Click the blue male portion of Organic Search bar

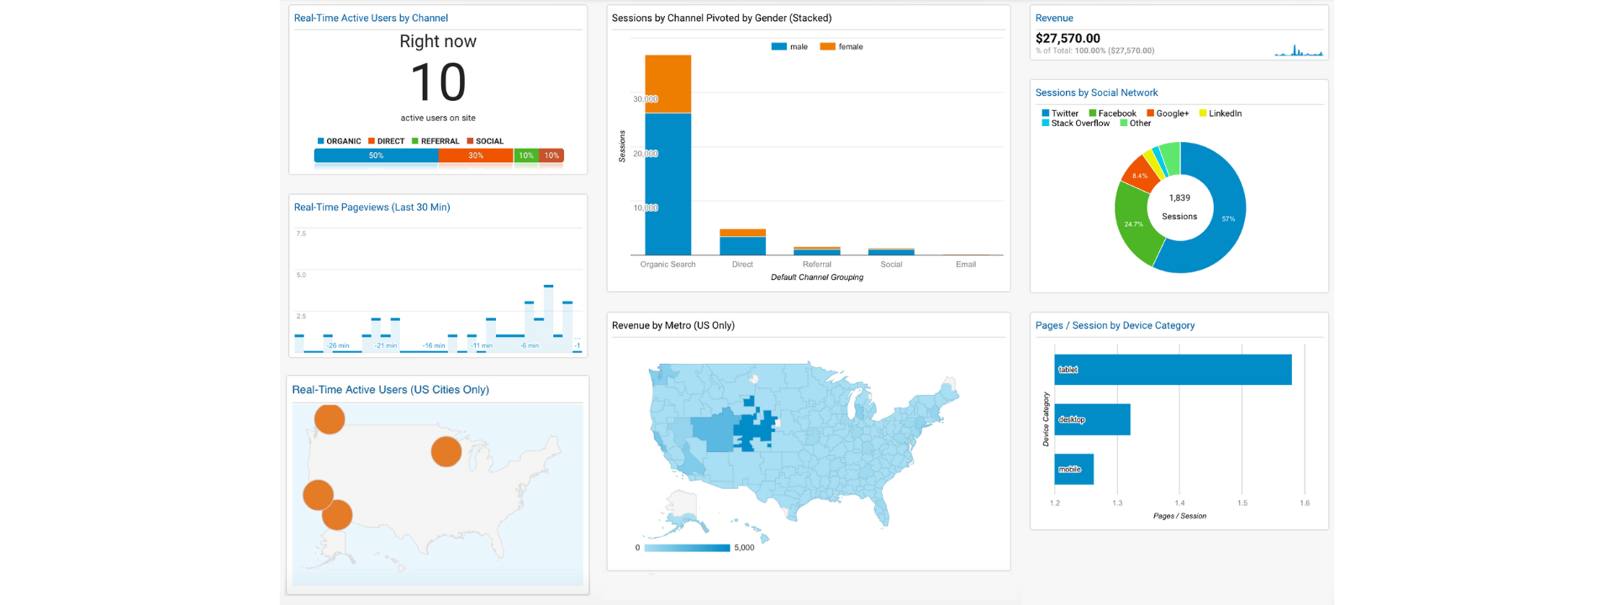tap(668, 184)
